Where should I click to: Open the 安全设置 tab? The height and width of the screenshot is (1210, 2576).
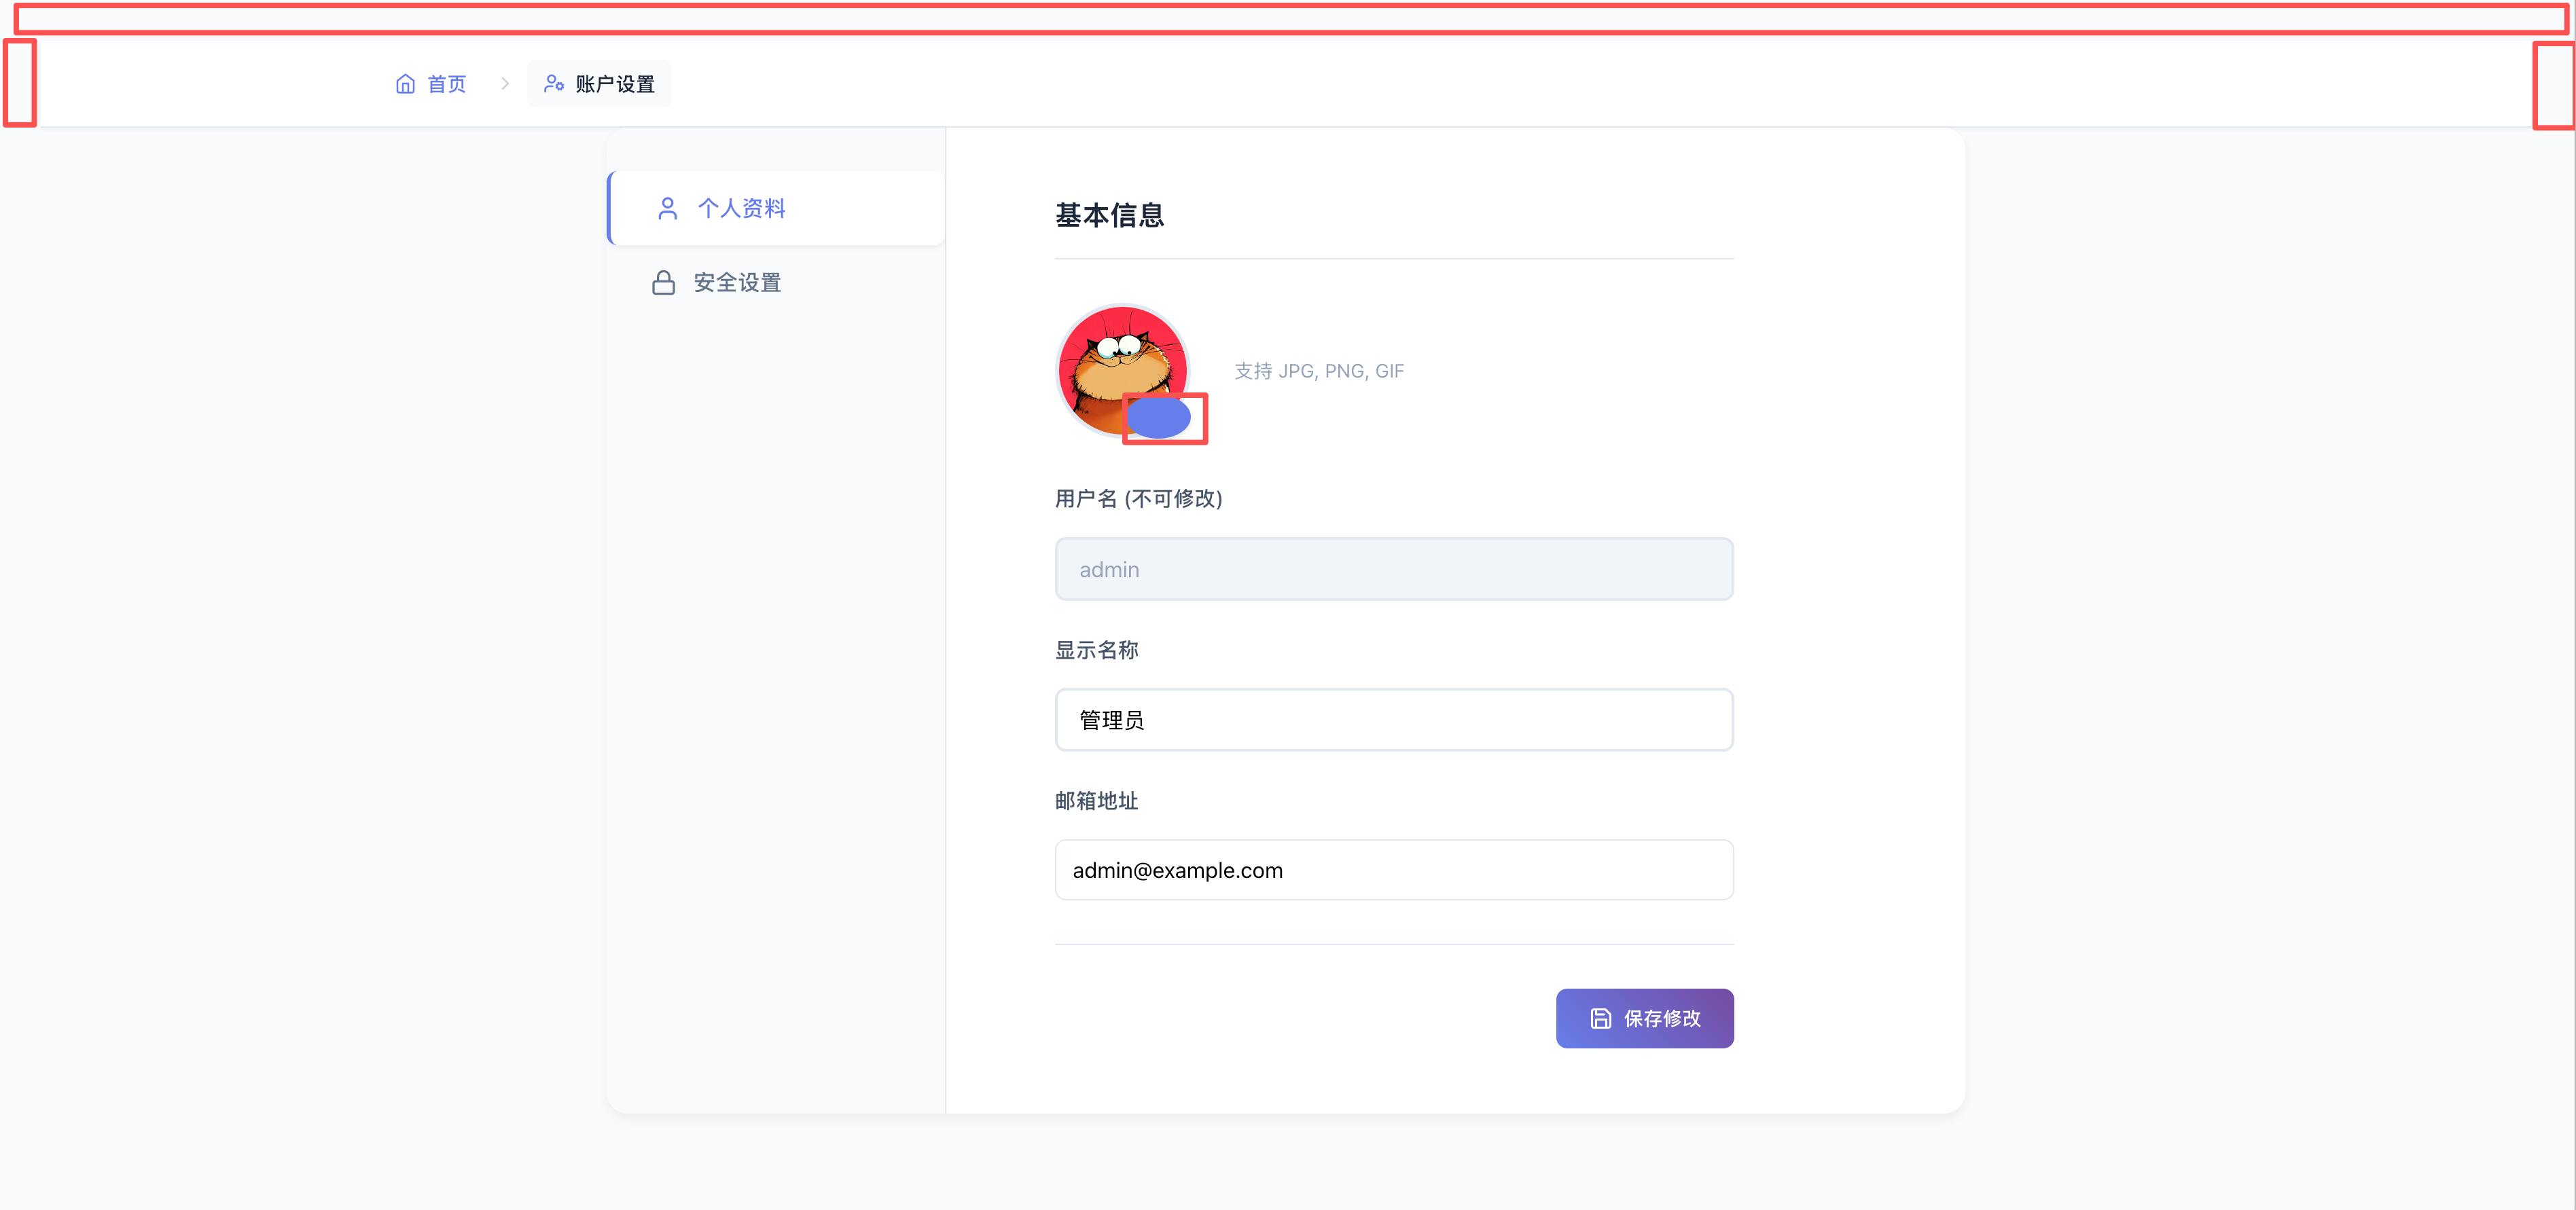(x=737, y=282)
